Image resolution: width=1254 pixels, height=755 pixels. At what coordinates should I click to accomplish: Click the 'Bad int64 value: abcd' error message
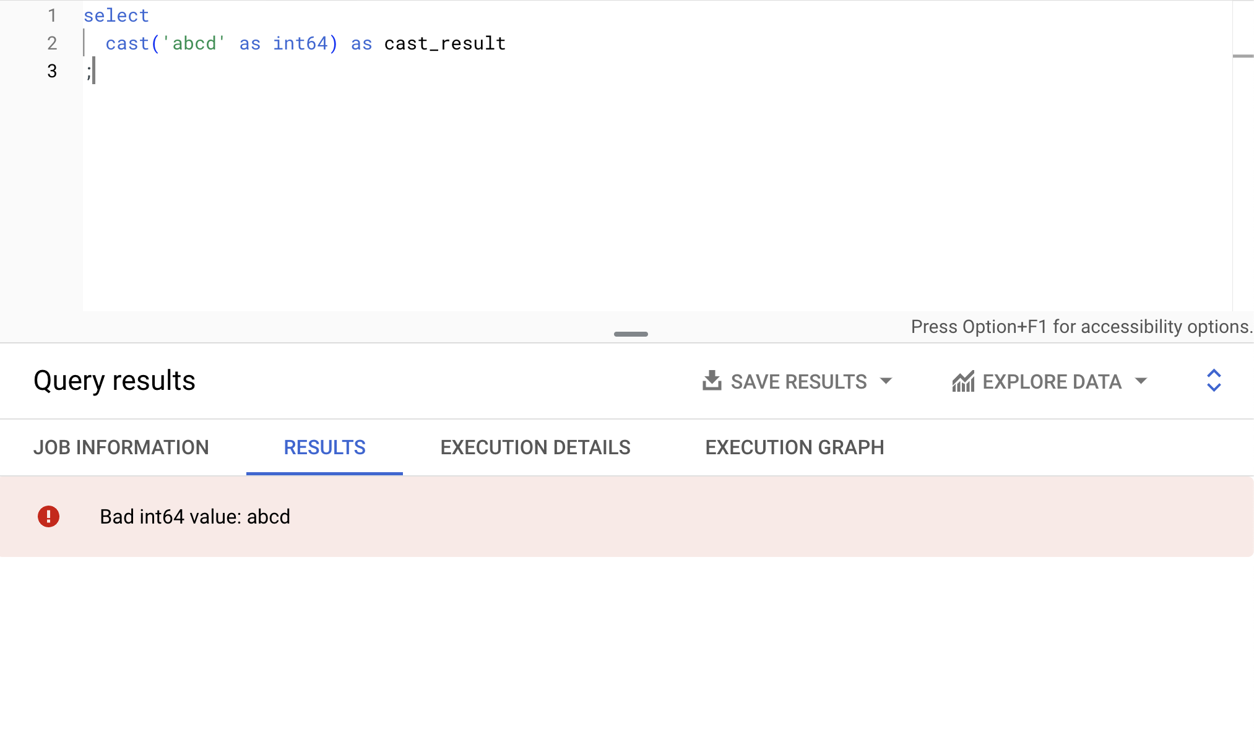point(195,517)
